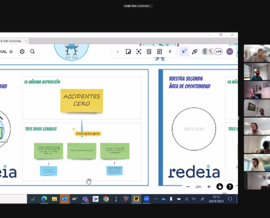The width and height of the screenshot is (270, 218).
Task: Select fifth participant video wearing headset
Action: 257,126
